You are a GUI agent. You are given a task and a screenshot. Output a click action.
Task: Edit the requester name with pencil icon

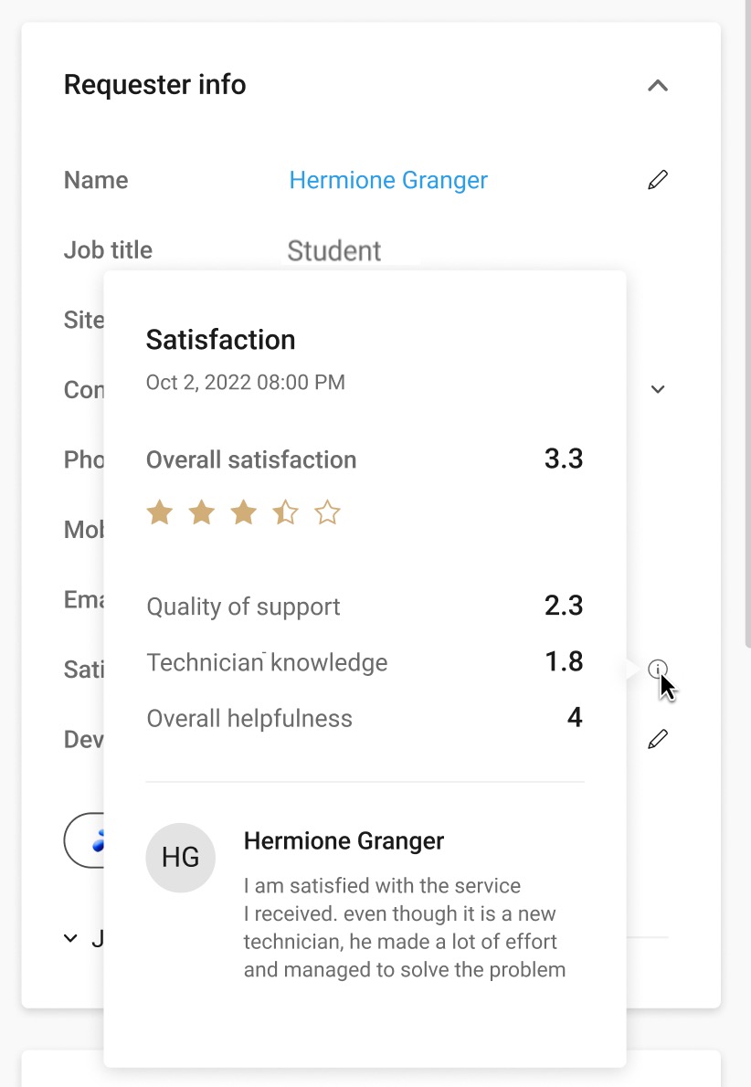[658, 180]
